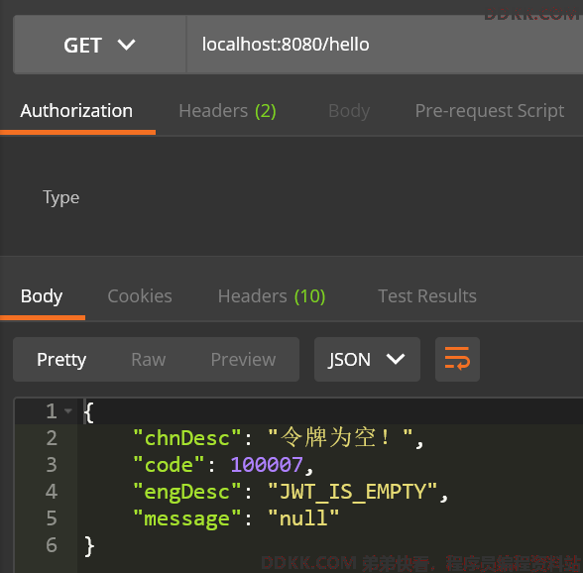The width and height of the screenshot is (583, 573).
Task: Click the engDesc value JWT_IS_EMPTY
Action: click(352, 492)
